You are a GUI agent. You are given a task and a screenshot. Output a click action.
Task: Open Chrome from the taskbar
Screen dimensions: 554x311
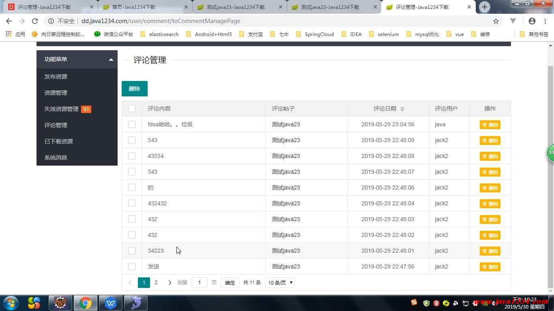[86, 303]
